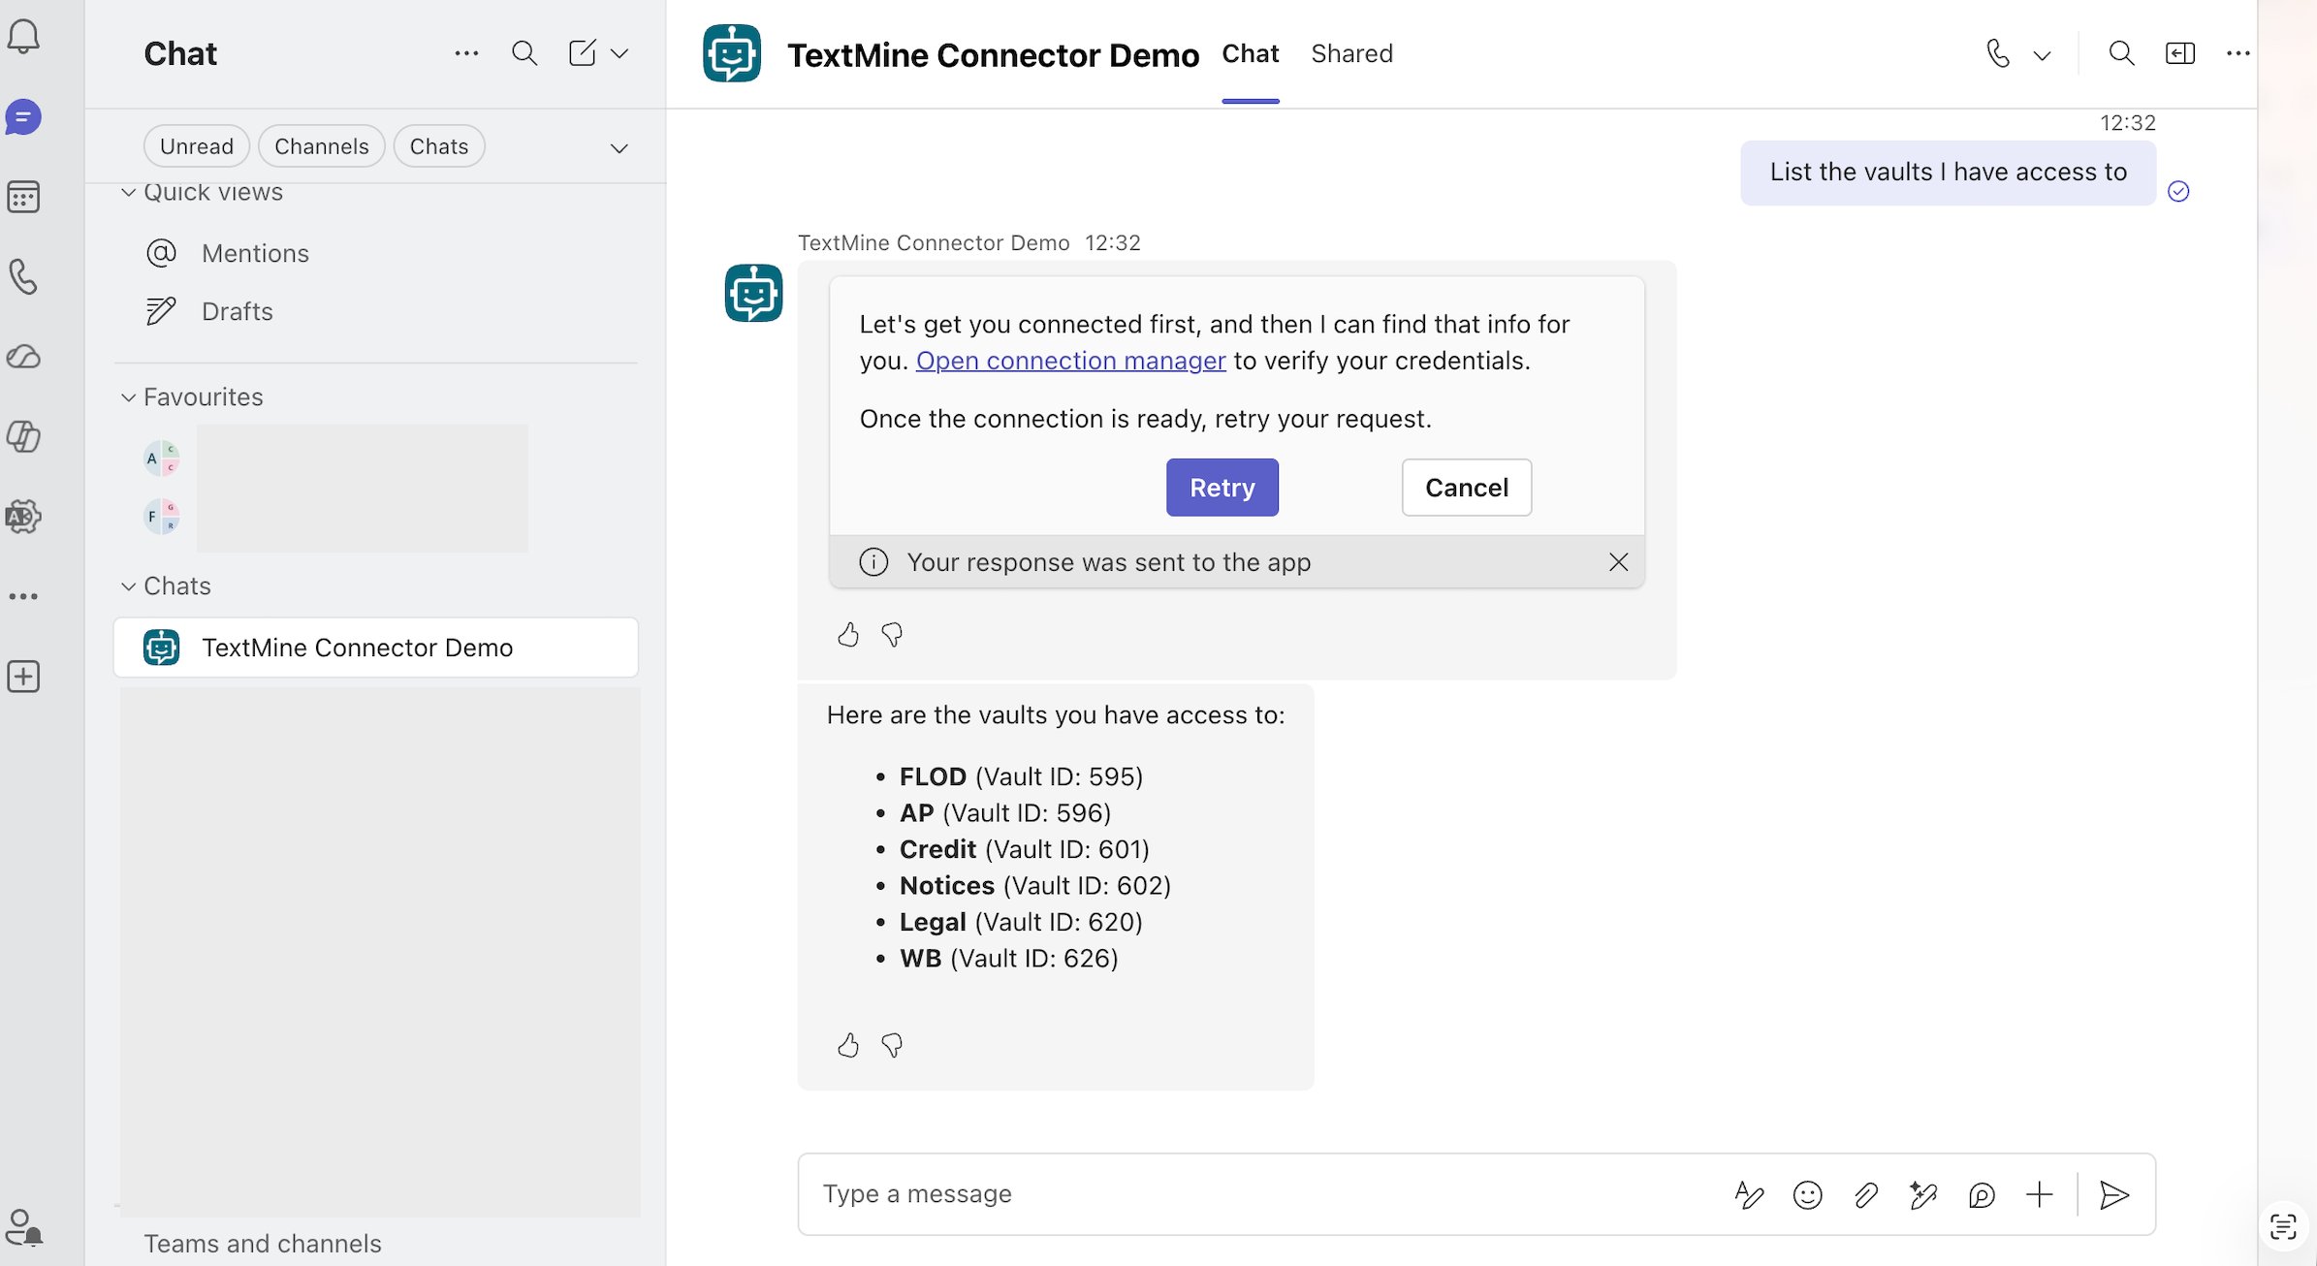The height and width of the screenshot is (1266, 2317).
Task: Open the Calendar icon in left rail
Action: click(23, 197)
